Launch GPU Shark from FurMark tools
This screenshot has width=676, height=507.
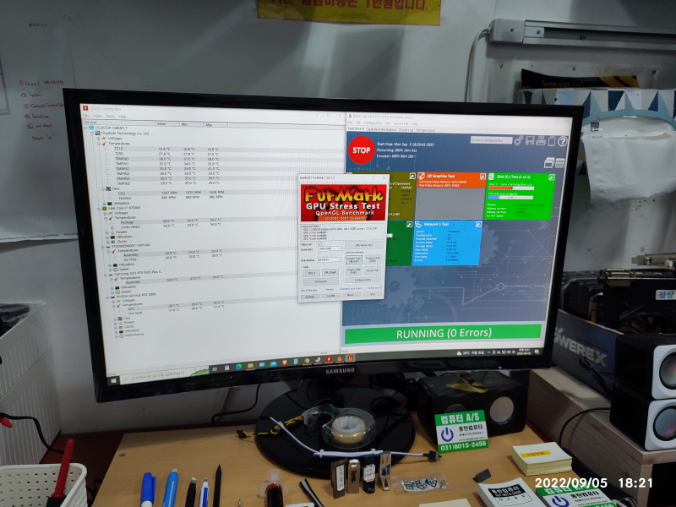330,273
